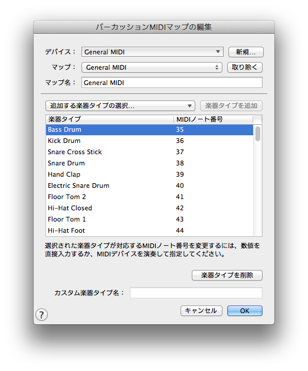Viewport: 308px width, 371px height.
Task: Expand the デバイス General MIDI dropdown
Action: (152, 52)
